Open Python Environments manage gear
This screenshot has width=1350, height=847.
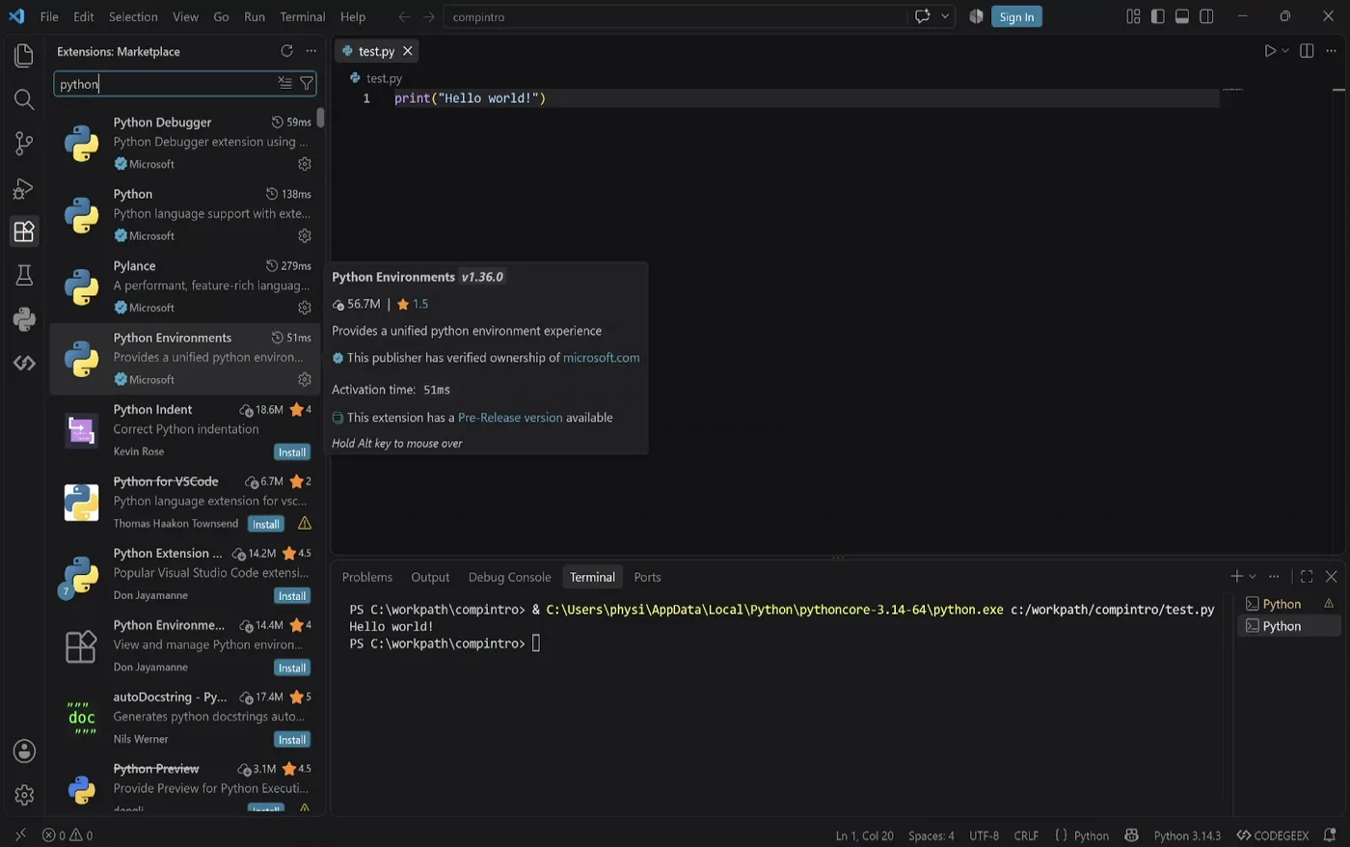point(305,379)
